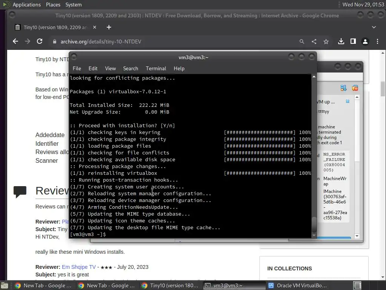Open the terminal View menu
Viewport: 386px width, 290px height.
[x=110, y=68]
